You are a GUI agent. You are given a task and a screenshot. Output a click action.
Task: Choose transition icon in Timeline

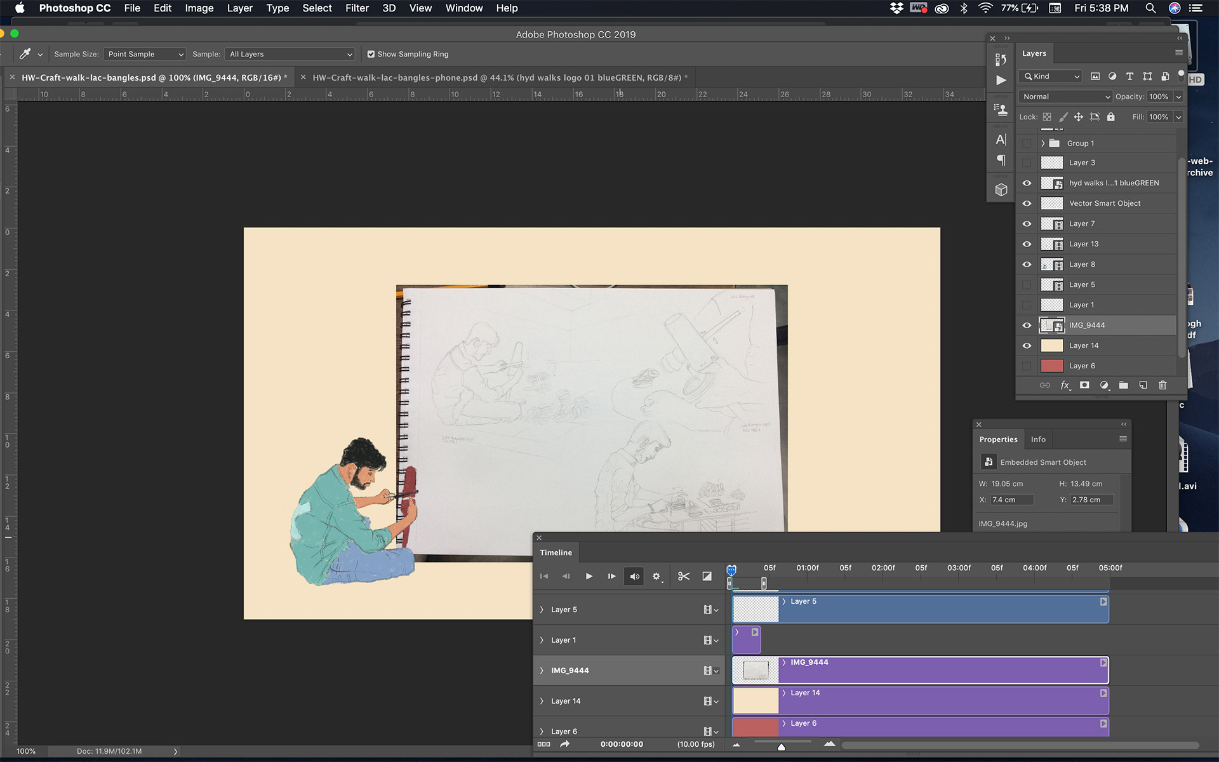707,576
